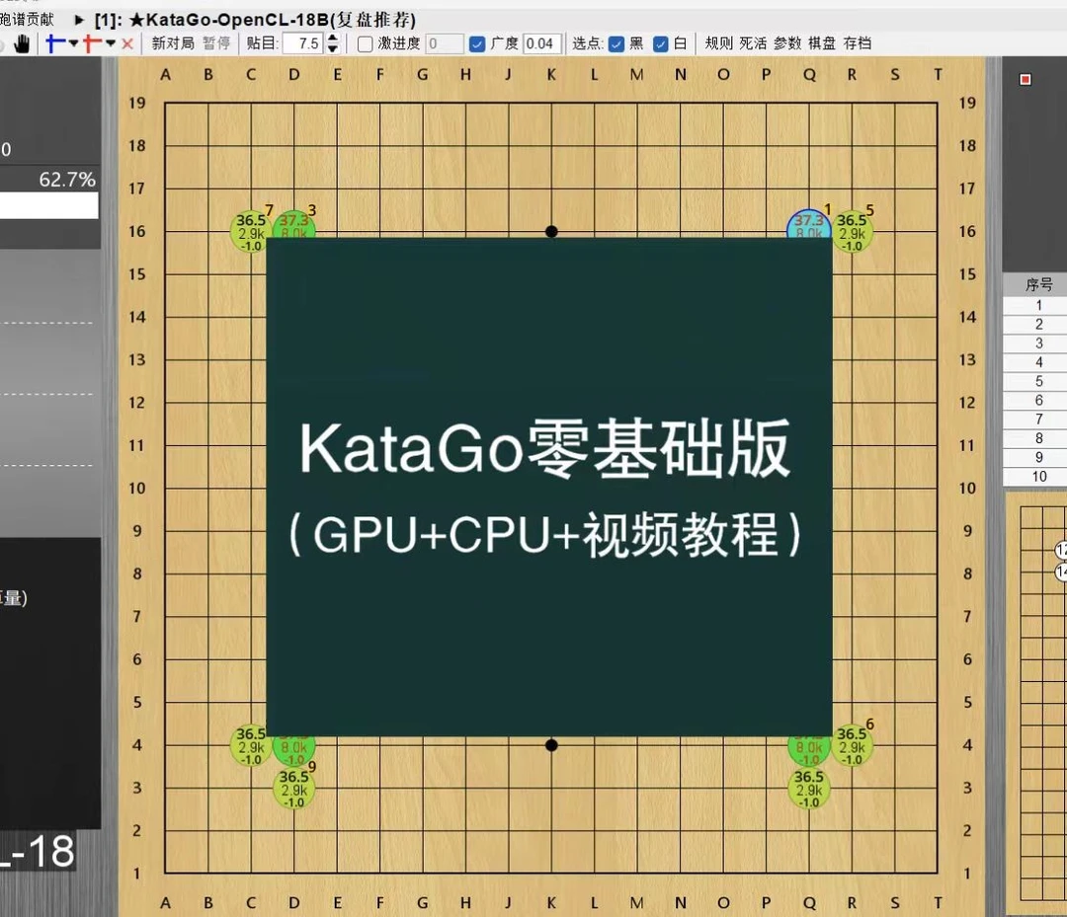Uncheck the 白 selection checkbox
Viewport: 1067px width, 917px height.
[x=659, y=42]
